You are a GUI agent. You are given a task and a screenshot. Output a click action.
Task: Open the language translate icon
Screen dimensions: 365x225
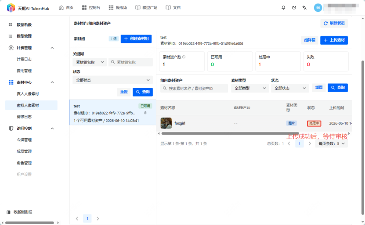(304, 7)
